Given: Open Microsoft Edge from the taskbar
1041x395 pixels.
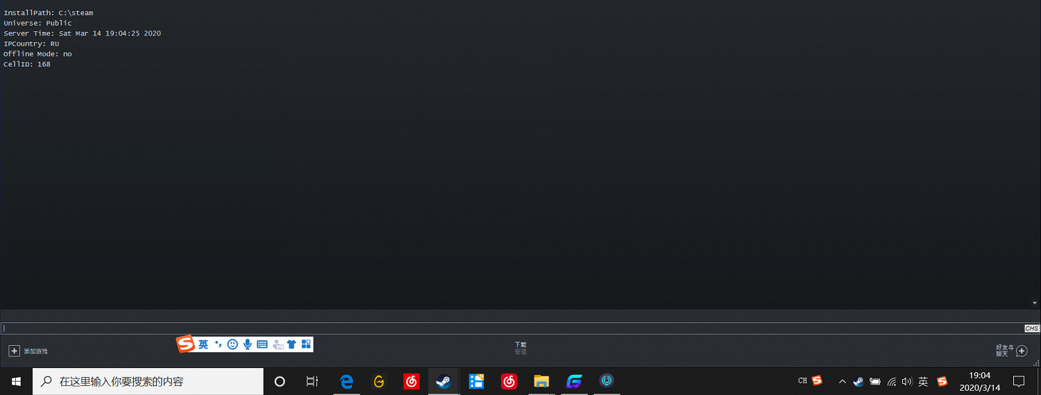Looking at the screenshot, I should 346,381.
